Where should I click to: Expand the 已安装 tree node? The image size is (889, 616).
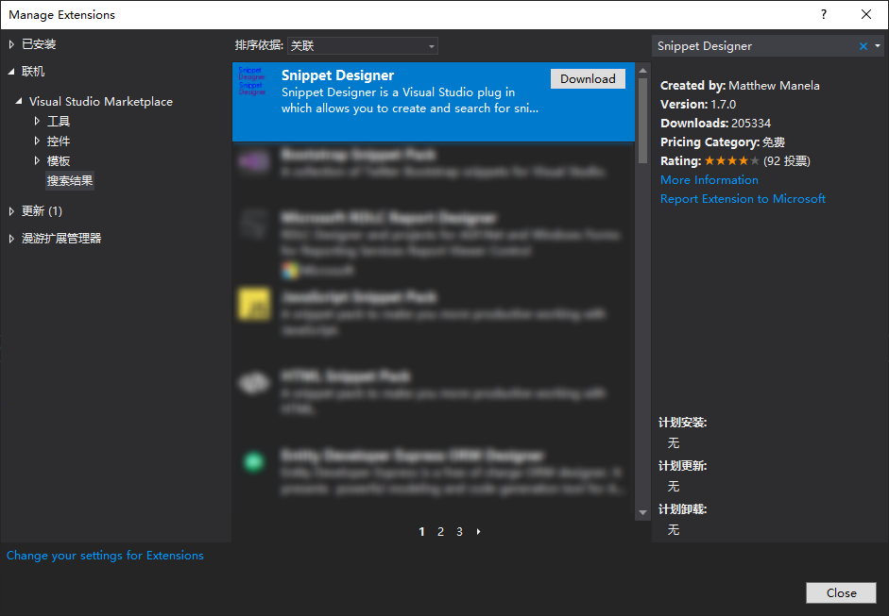click(x=11, y=44)
